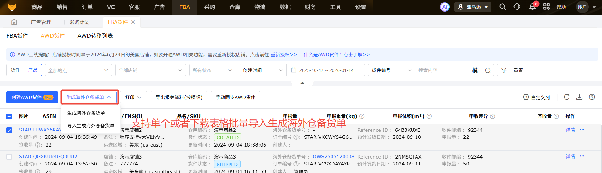Click help icon next to 申报体积(m³)
The width and height of the screenshot is (602, 173).
coord(429,116)
